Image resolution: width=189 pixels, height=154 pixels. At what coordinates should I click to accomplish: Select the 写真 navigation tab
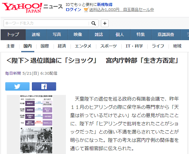[x=57, y=35]
